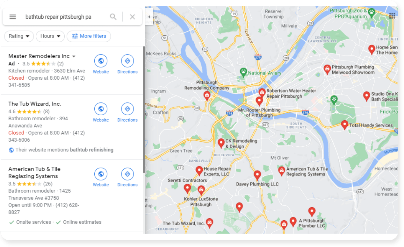Click the magnifying glass search icon

click(113, 17)
